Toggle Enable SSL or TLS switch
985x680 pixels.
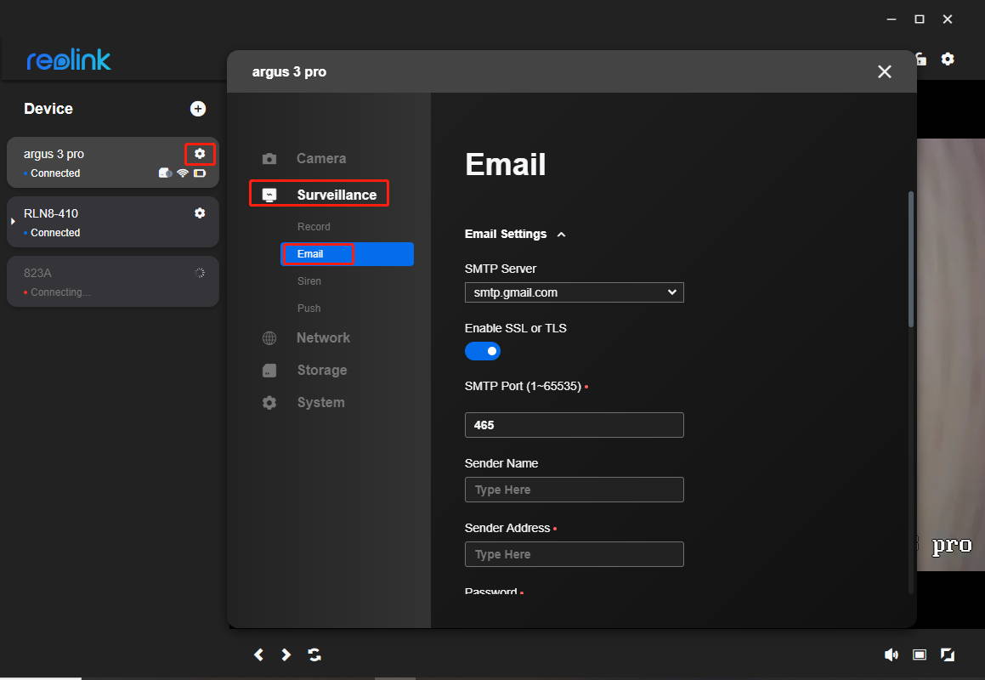[x=483, y=351]
